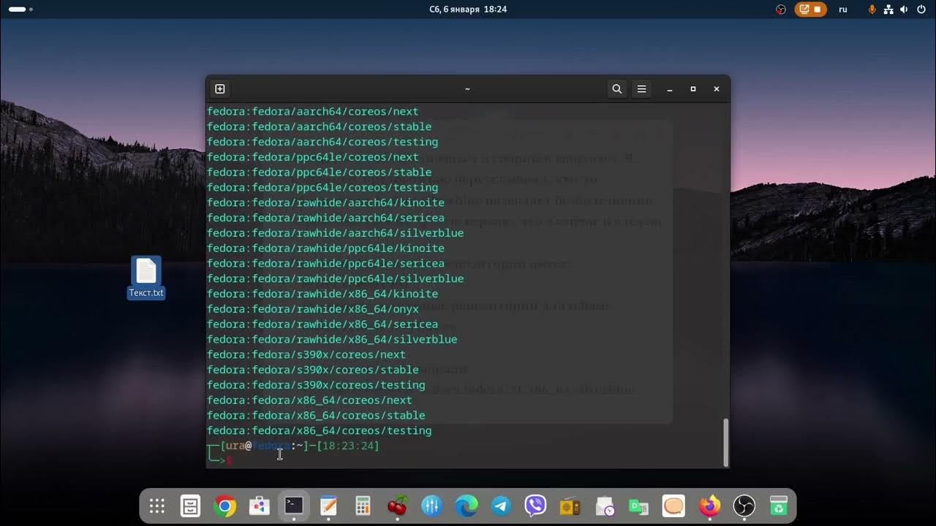Launch the Calculator from dock
Viewport: 936px width, 526px height.
tap(363, 506)
